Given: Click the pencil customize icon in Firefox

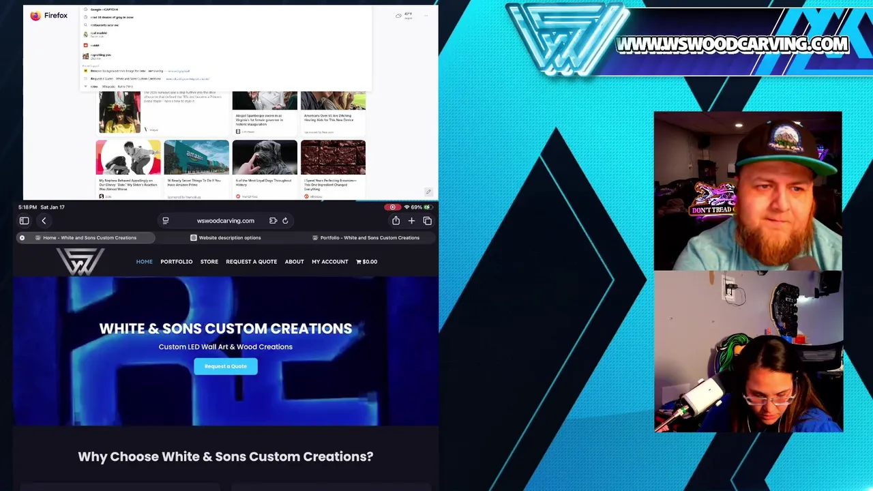Looking at the screenshot, I should [428, 192].
